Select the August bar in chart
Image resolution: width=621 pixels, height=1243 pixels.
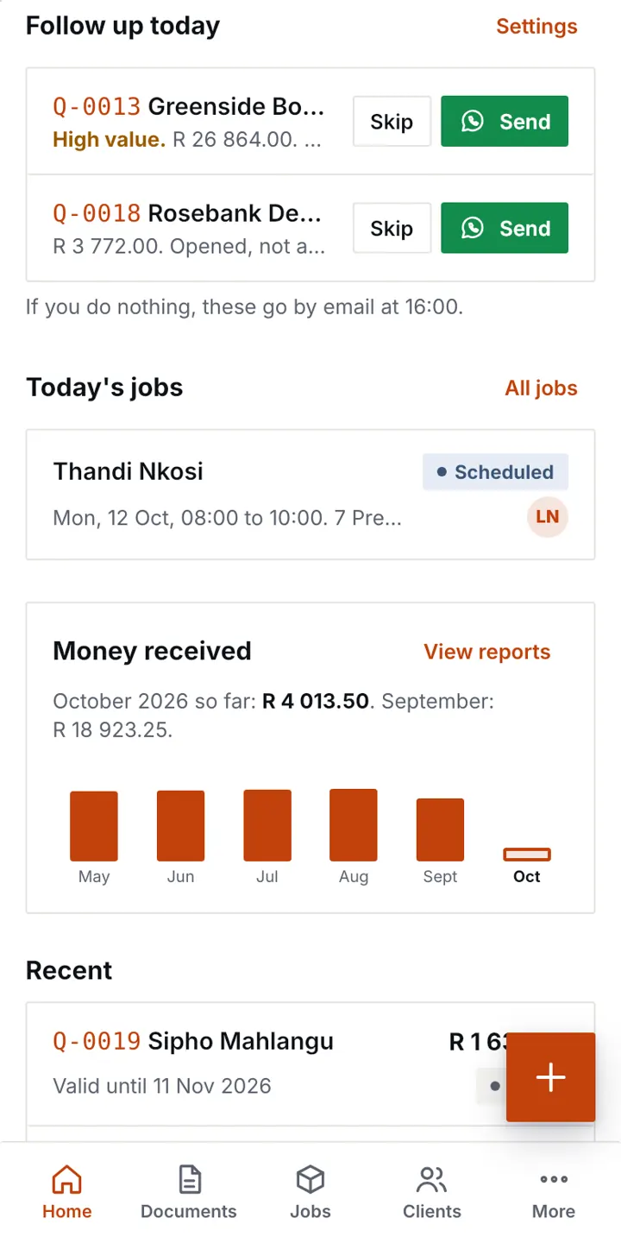(x=354, y=825)
